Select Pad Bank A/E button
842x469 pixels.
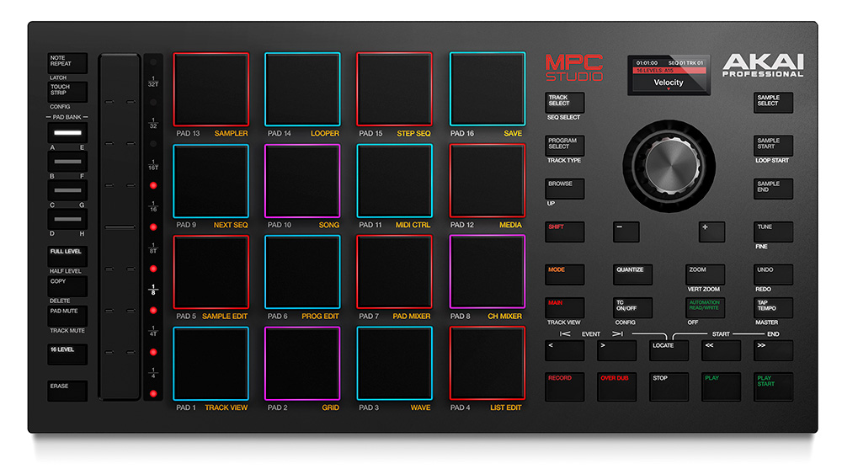[67, 133]
